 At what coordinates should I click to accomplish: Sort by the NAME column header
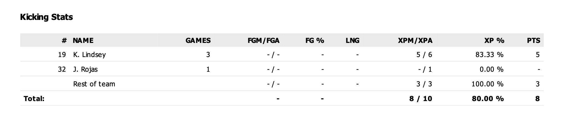click(x=83, y=41)
